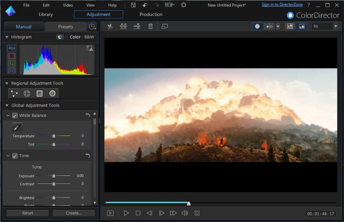344x222 pixels.
Task: Select the motion tracking target tool
Action: click(27, 94)
